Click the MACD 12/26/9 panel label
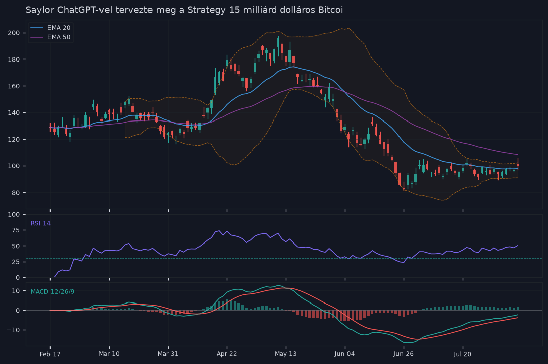 pos(53,292)
